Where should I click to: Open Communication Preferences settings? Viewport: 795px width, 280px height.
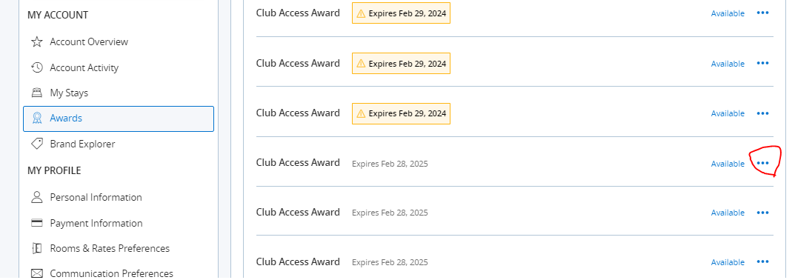coord(112,273)
